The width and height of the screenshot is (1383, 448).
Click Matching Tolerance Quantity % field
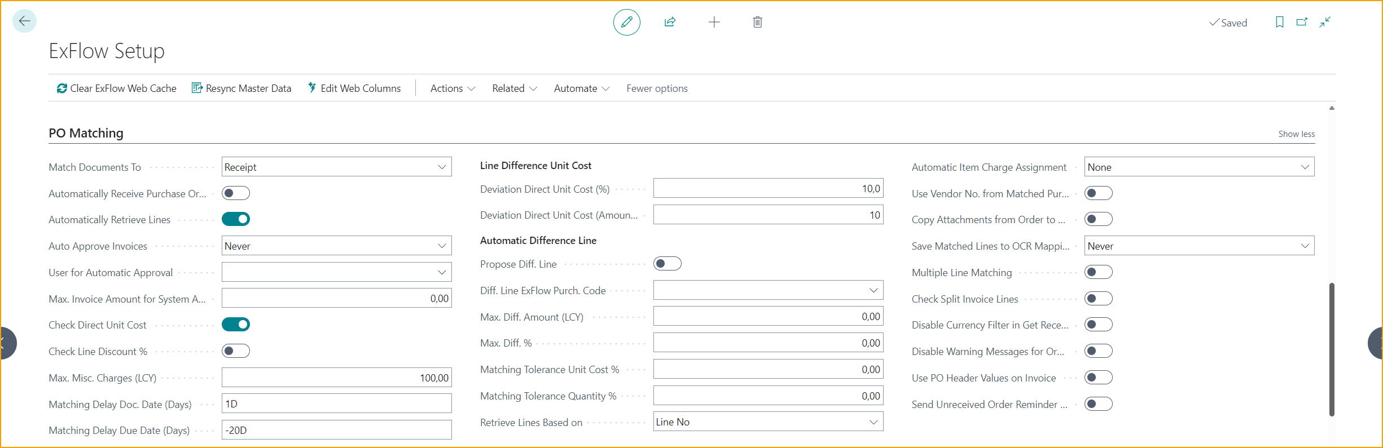click(768, 396)
